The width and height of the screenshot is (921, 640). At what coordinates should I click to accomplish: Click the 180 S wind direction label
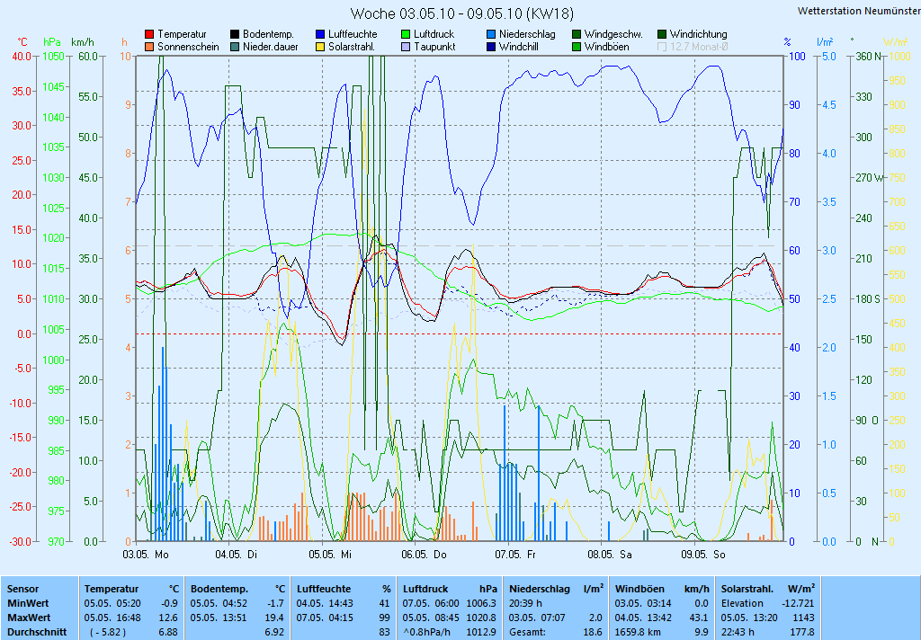point(868,298)
